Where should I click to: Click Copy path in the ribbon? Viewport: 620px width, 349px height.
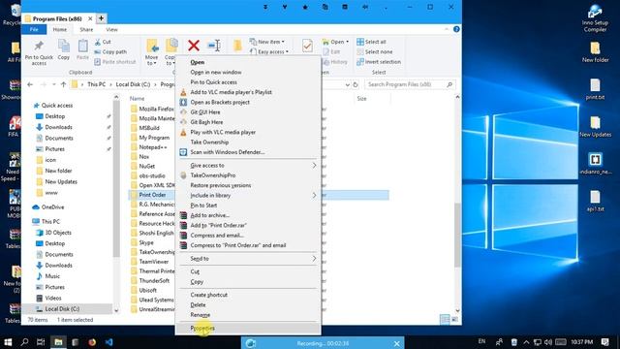(x=110, y=51)
